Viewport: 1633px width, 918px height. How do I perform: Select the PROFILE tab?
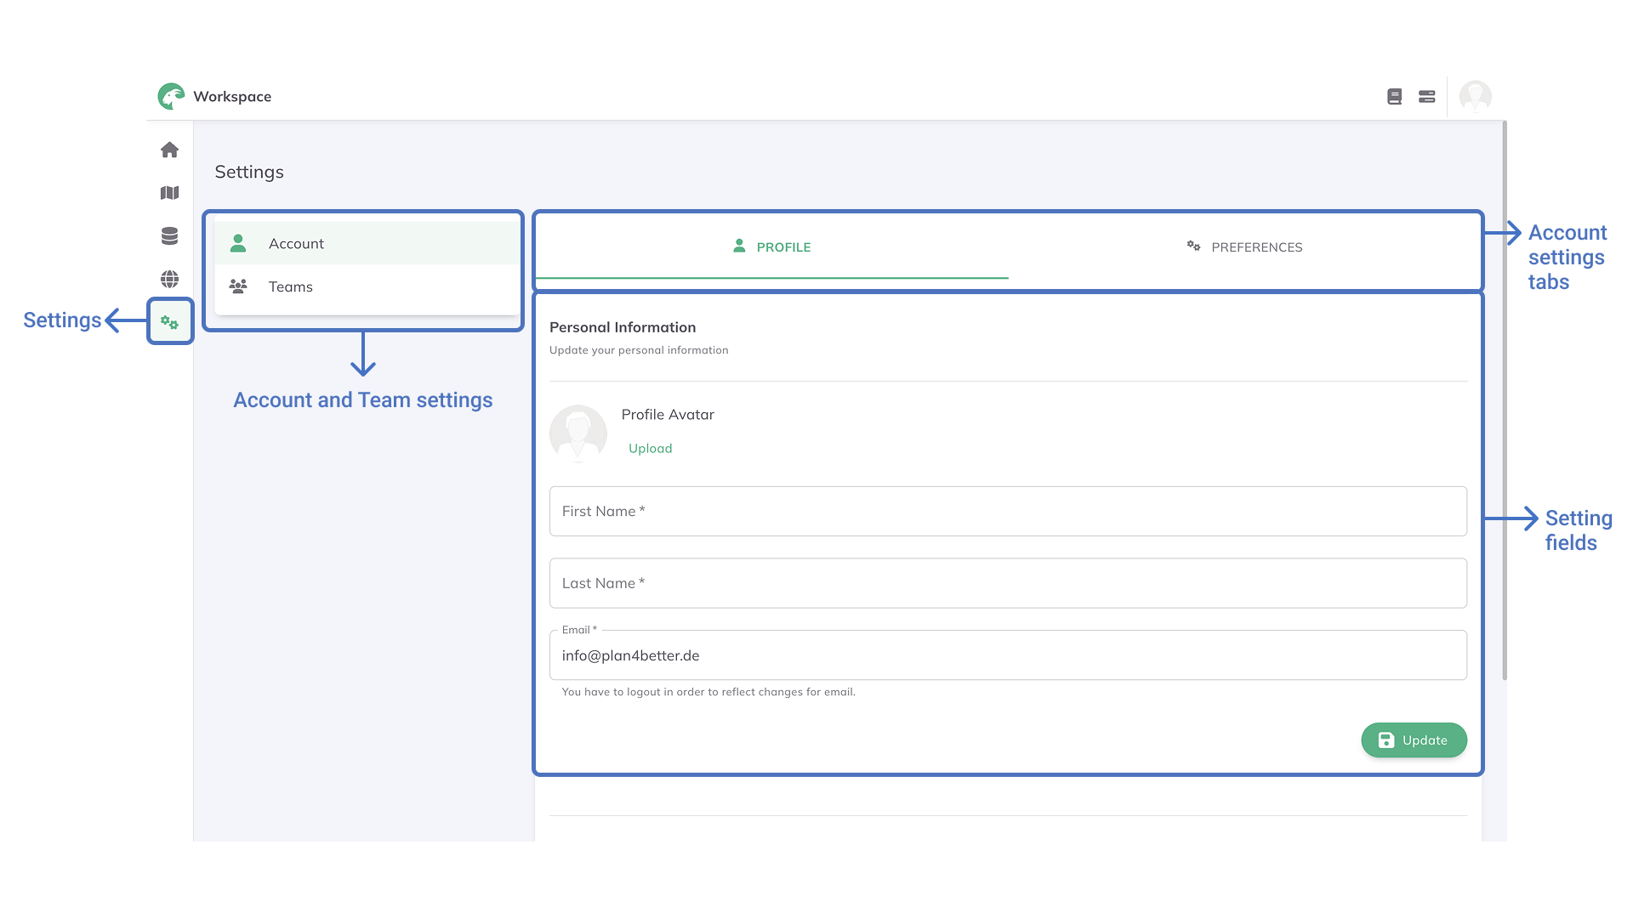point(771,246)
